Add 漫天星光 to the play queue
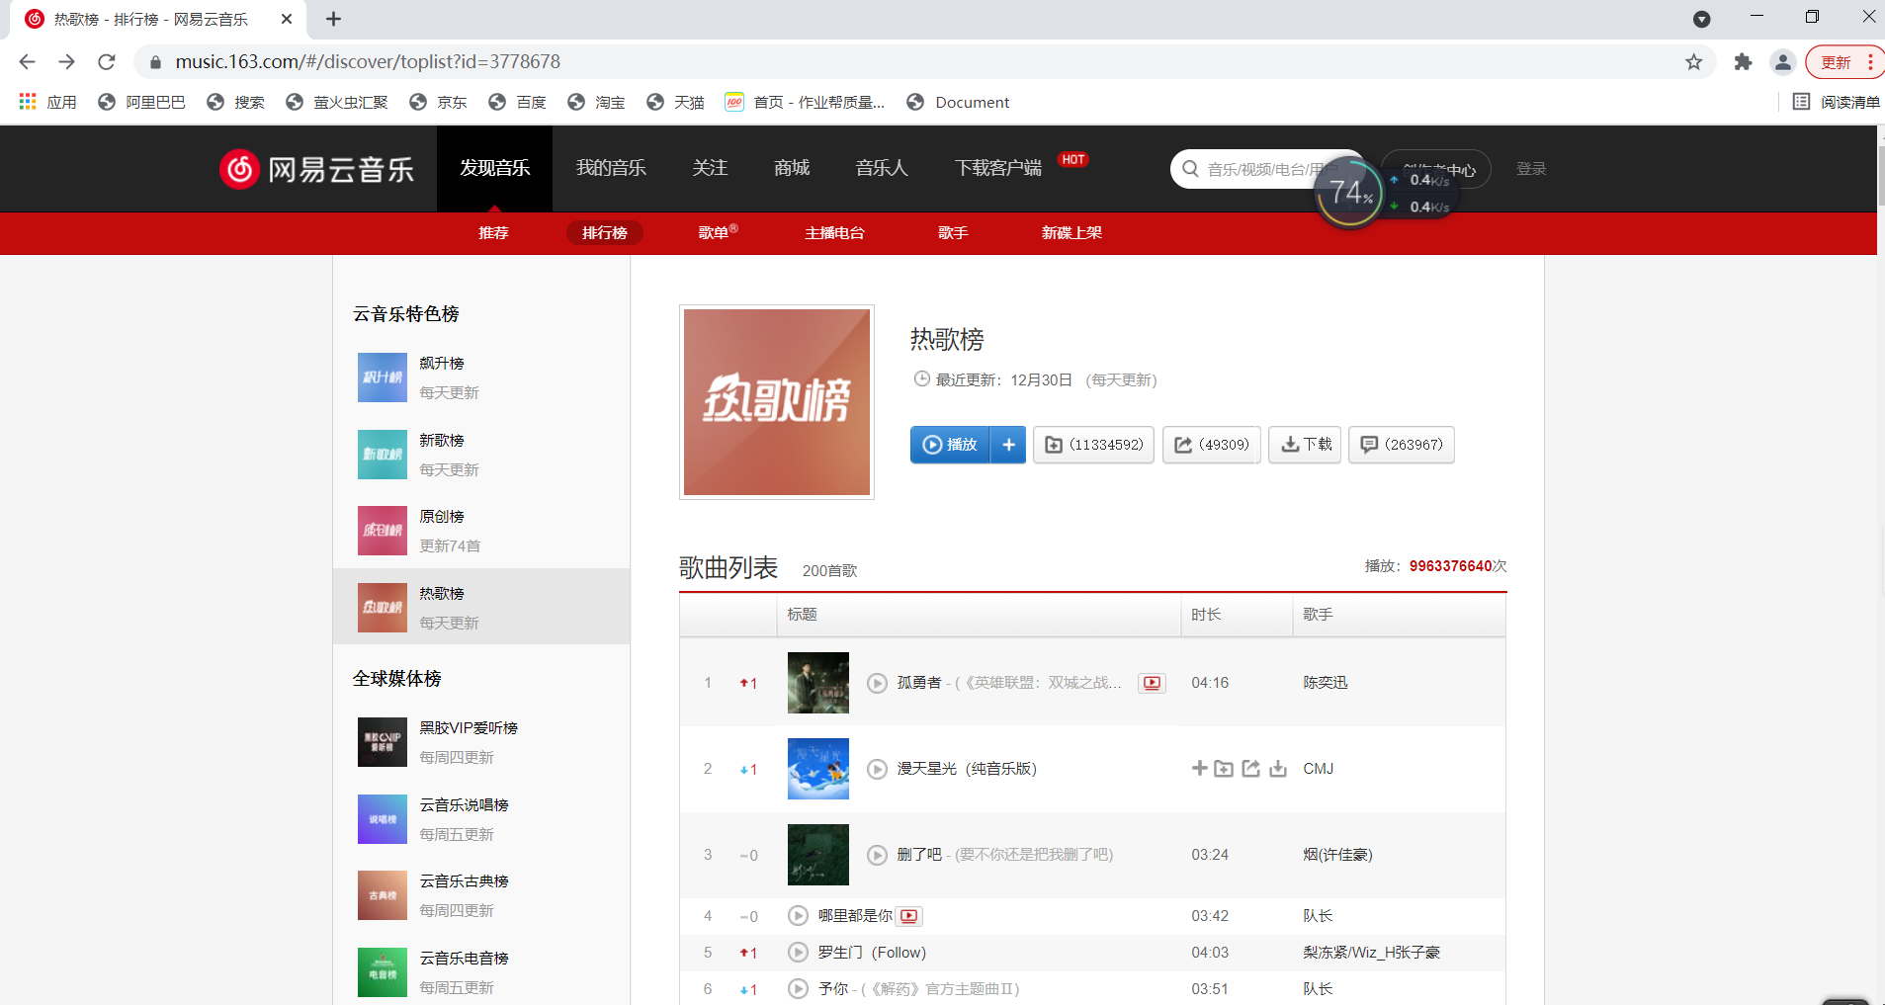Image resolution: width=1885 pixels, height=1005 pixels. click(1199, 768)
